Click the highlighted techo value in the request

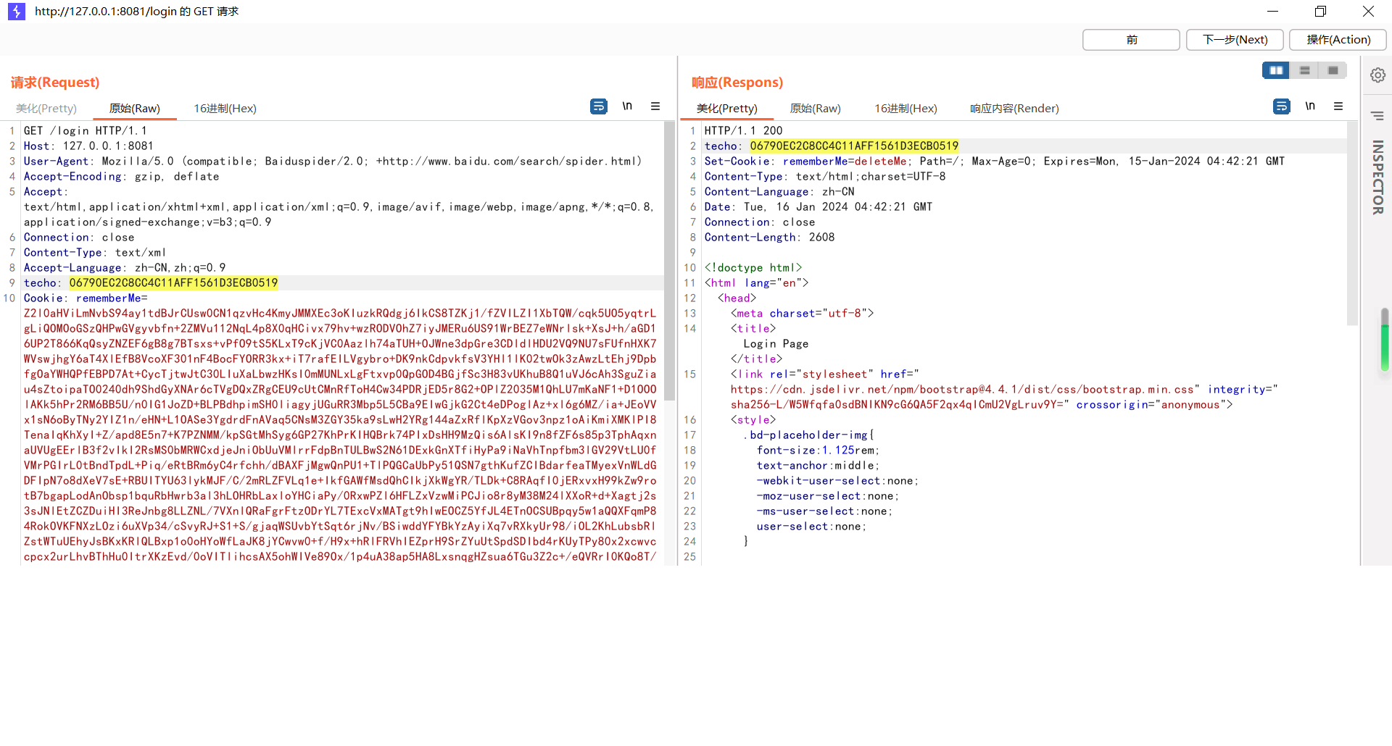point(173,283)
